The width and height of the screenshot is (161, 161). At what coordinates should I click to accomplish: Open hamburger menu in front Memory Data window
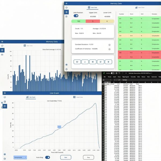[67, 3]
